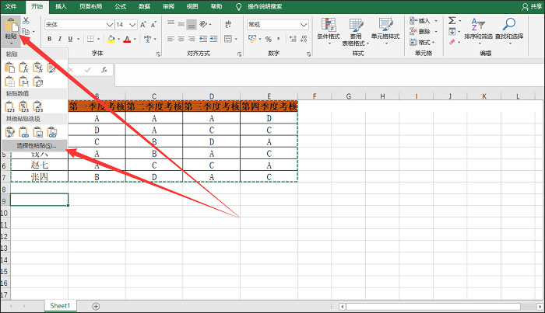The image size is (545, 313).
Task: Select 选择性粘贴(S)... Paste Special menu item
Action: [x=34, y=145]
